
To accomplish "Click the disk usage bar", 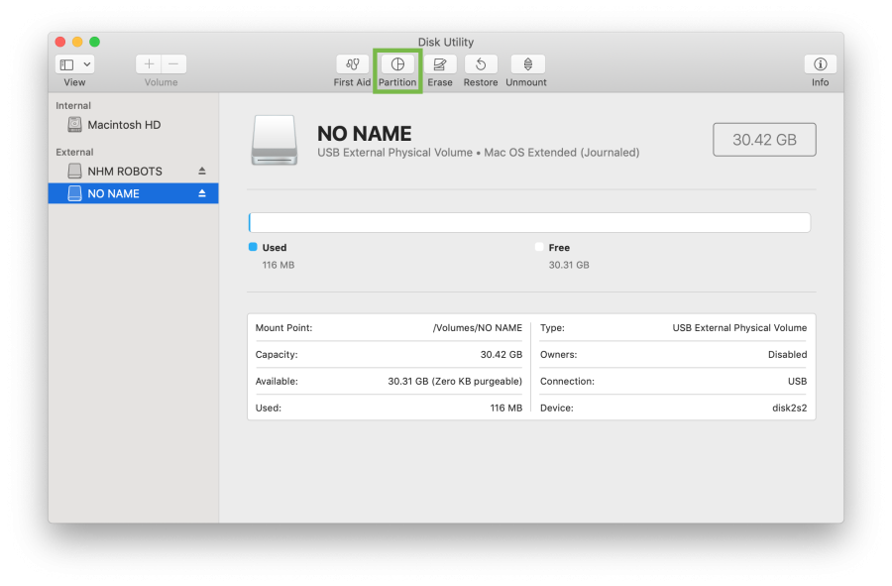I will 529,222.
